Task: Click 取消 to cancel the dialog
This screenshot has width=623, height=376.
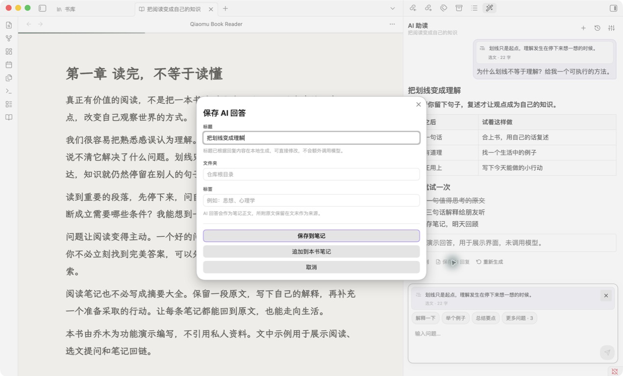Action: pyautogui.click(x=311, y=267)
